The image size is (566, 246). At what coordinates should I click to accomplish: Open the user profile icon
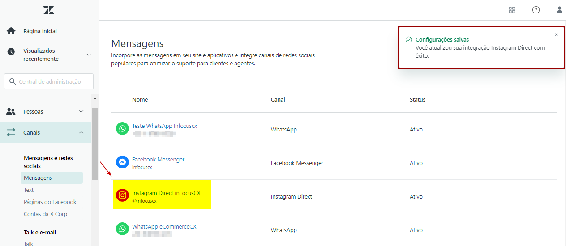tap(559, 10)
